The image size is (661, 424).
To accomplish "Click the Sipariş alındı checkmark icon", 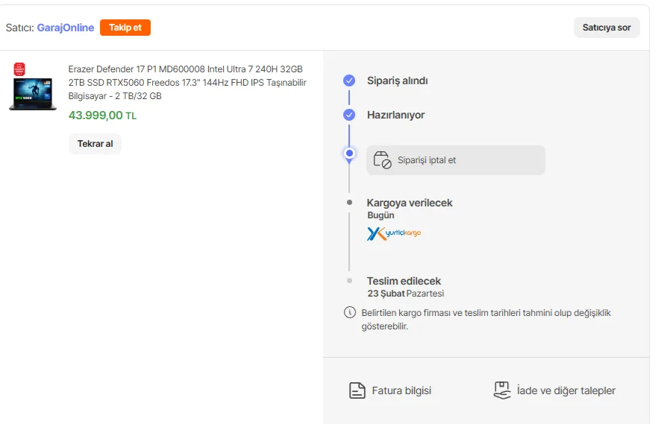I will tap(349, 80).
